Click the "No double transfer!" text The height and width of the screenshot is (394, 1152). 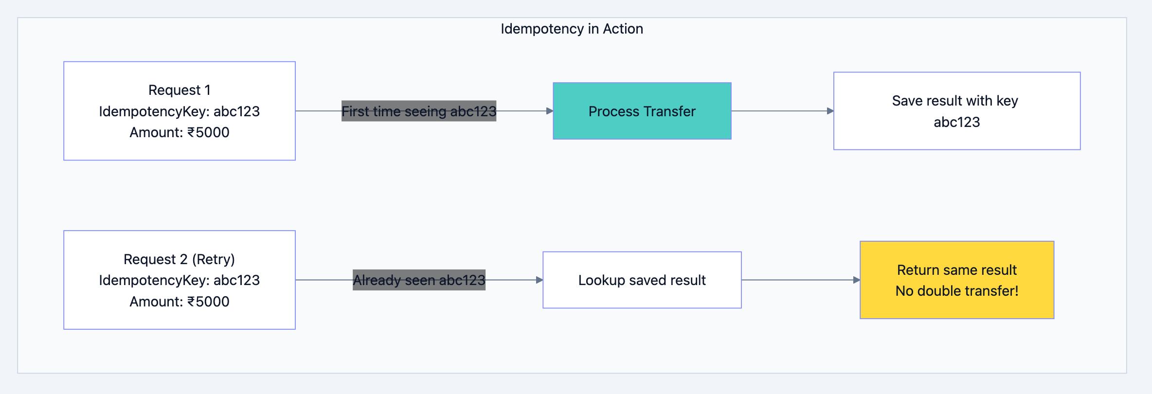click(956, 291)
